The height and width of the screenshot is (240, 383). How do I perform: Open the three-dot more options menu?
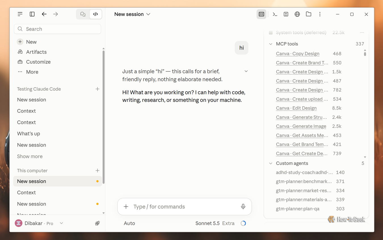tap(320, 14)
